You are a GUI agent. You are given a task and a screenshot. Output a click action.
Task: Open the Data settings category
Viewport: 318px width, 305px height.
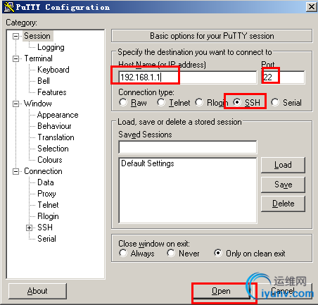[46, 182]
